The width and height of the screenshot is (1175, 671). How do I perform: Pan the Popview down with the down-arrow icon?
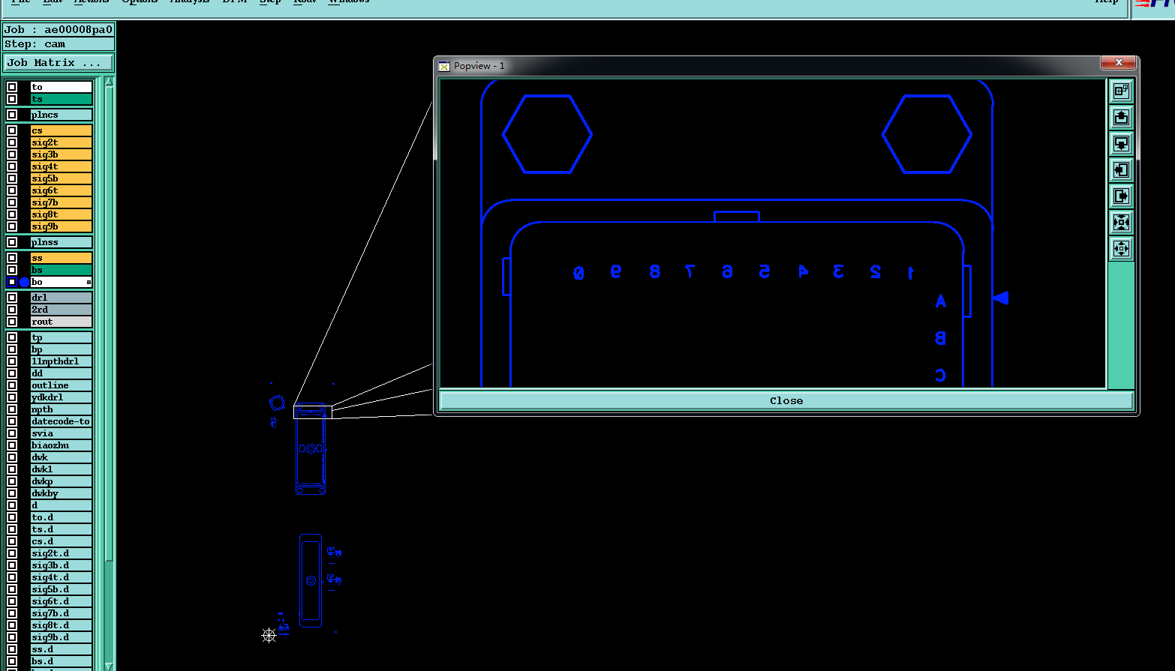1121,143
